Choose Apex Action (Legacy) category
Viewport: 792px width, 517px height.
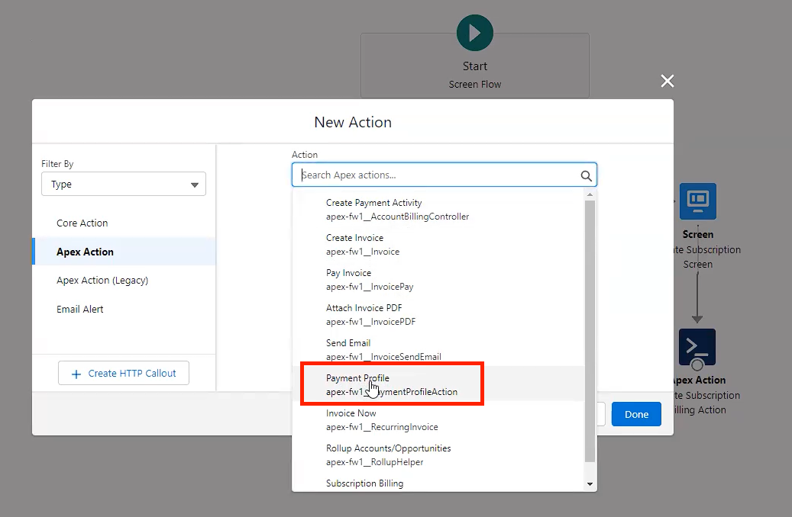[x=102, y=281]
